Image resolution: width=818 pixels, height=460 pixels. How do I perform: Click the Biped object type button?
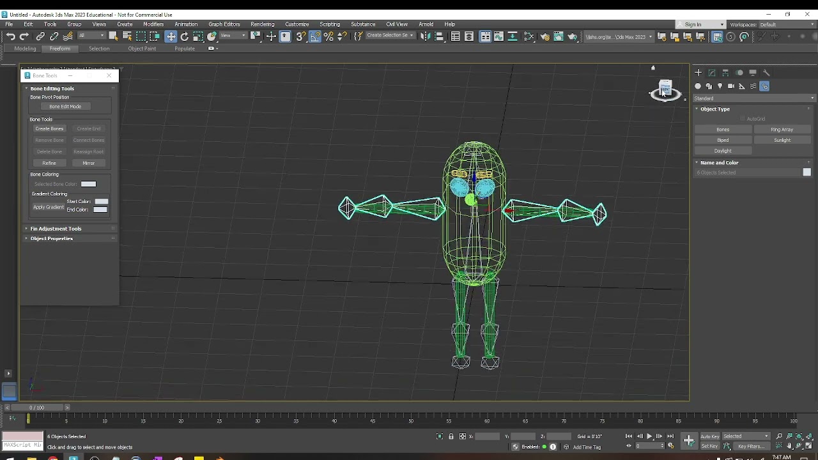click(x=723, y=140)
